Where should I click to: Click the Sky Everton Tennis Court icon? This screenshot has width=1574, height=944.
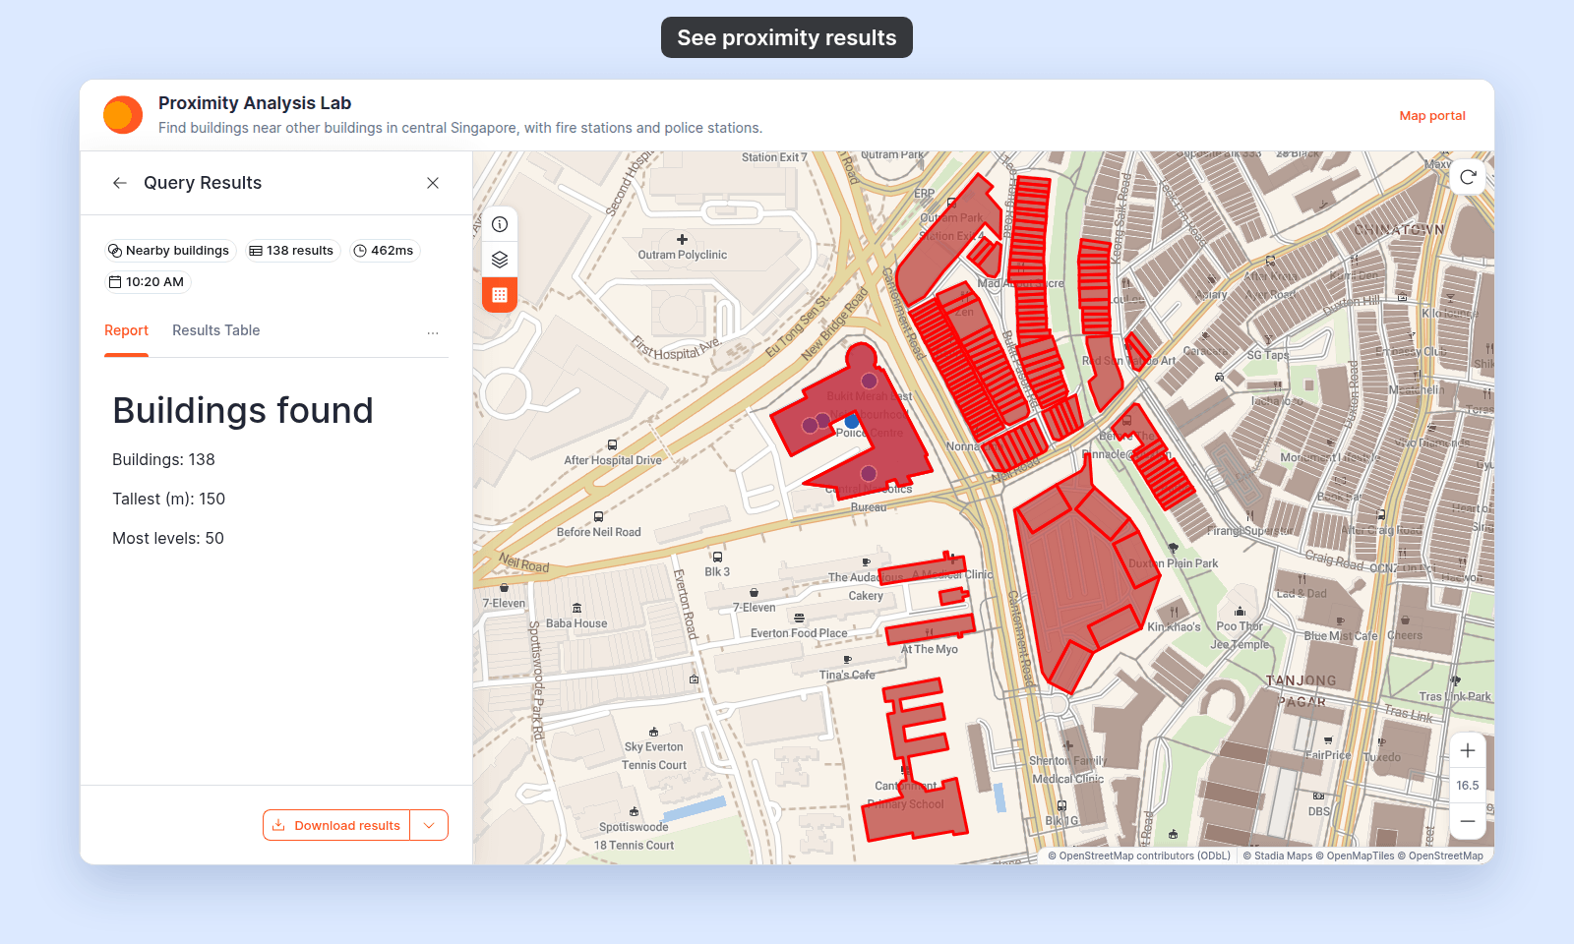coord(653,733)
